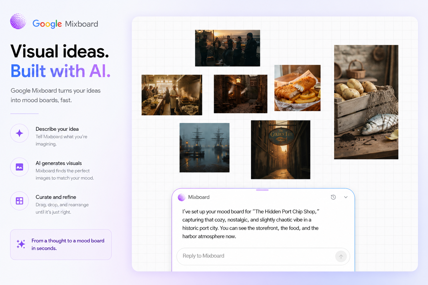Click the Google Mixboard wordmark
This screenshot has height=285, width=428.
click(65, 24)
